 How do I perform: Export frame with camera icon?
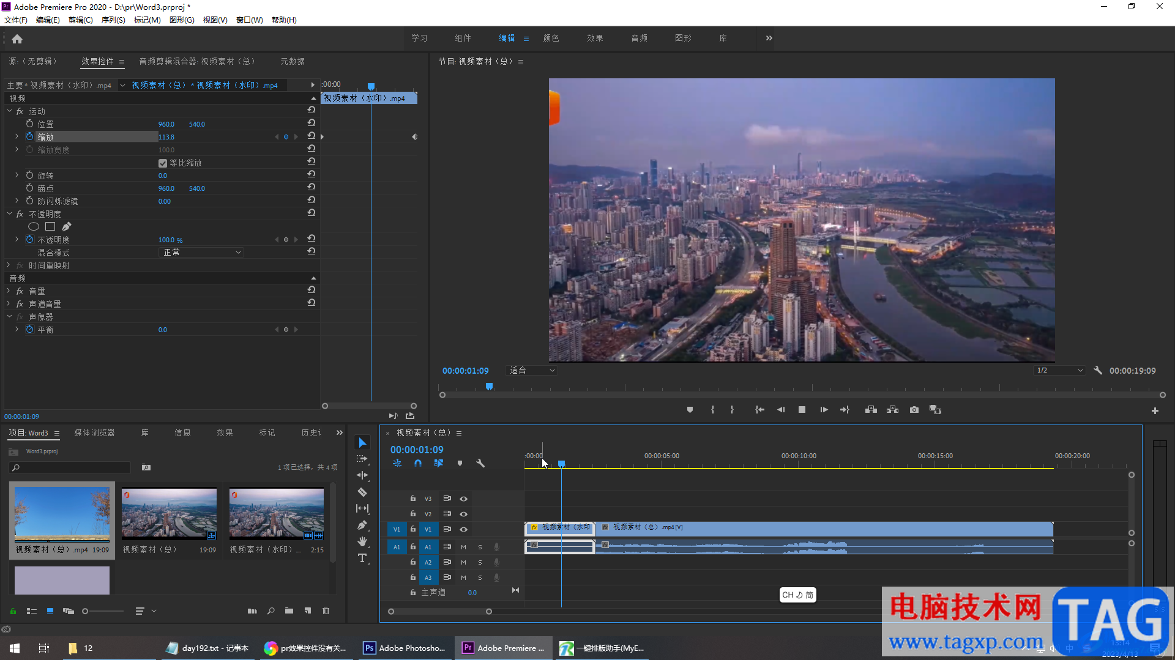point(914,410)
